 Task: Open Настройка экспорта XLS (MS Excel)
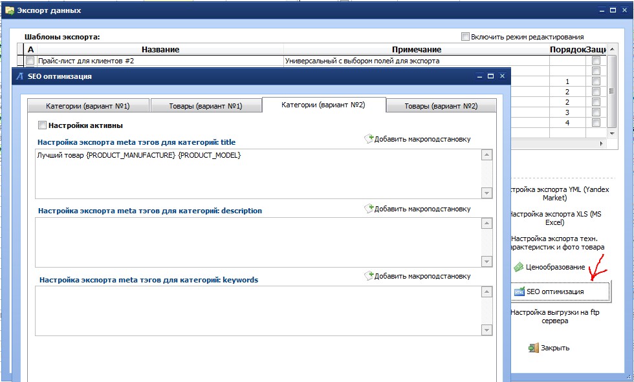556,218
